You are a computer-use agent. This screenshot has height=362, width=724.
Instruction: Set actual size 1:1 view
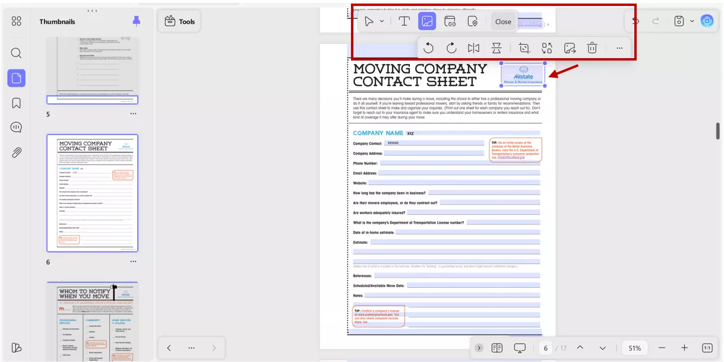(707, 348)
